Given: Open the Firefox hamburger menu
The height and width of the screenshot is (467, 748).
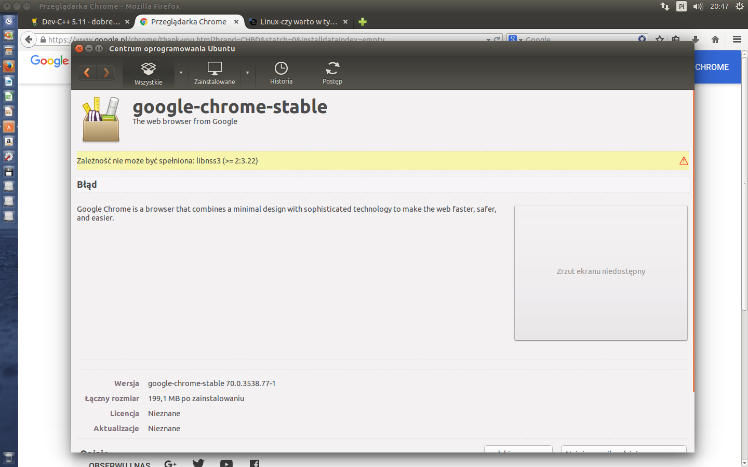Looking at the screenshot, I should pos(737,39).
